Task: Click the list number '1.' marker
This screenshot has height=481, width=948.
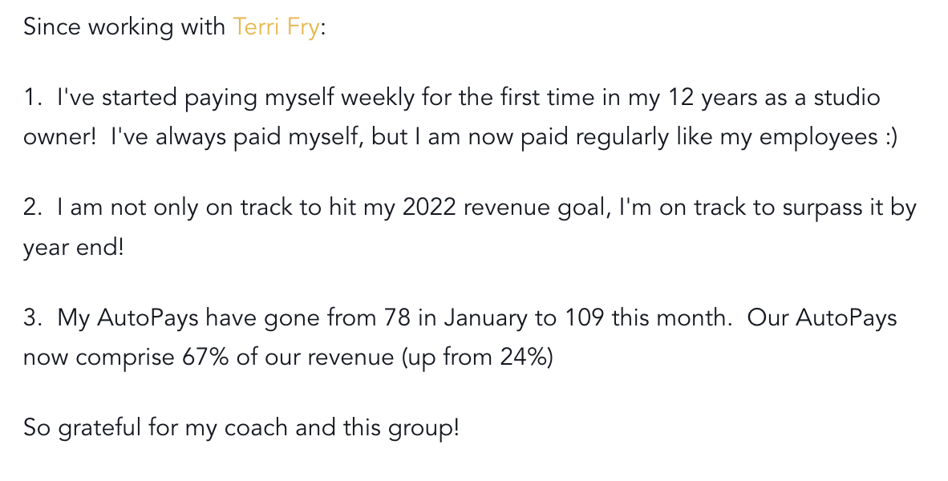Action: 33,97
